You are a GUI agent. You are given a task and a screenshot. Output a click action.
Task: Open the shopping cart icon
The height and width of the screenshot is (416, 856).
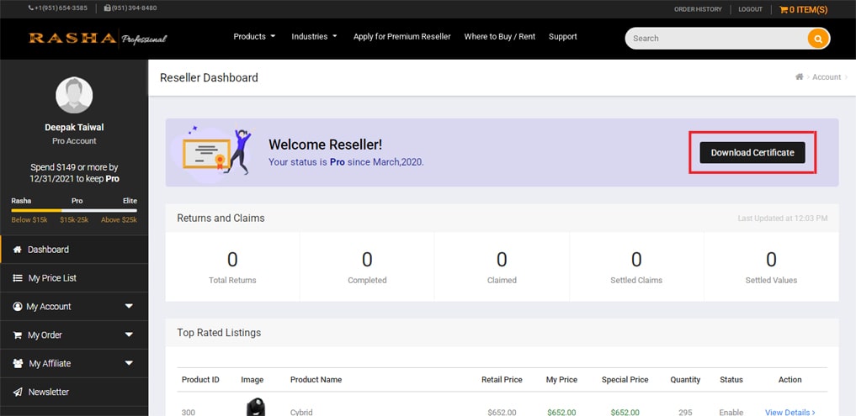[784, 9]
